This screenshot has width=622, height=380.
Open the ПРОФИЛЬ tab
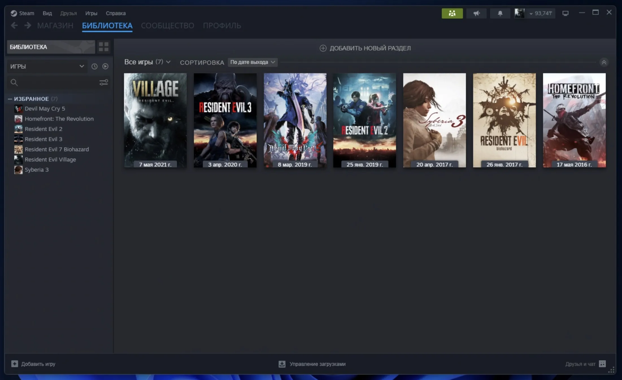coord(222,26)
